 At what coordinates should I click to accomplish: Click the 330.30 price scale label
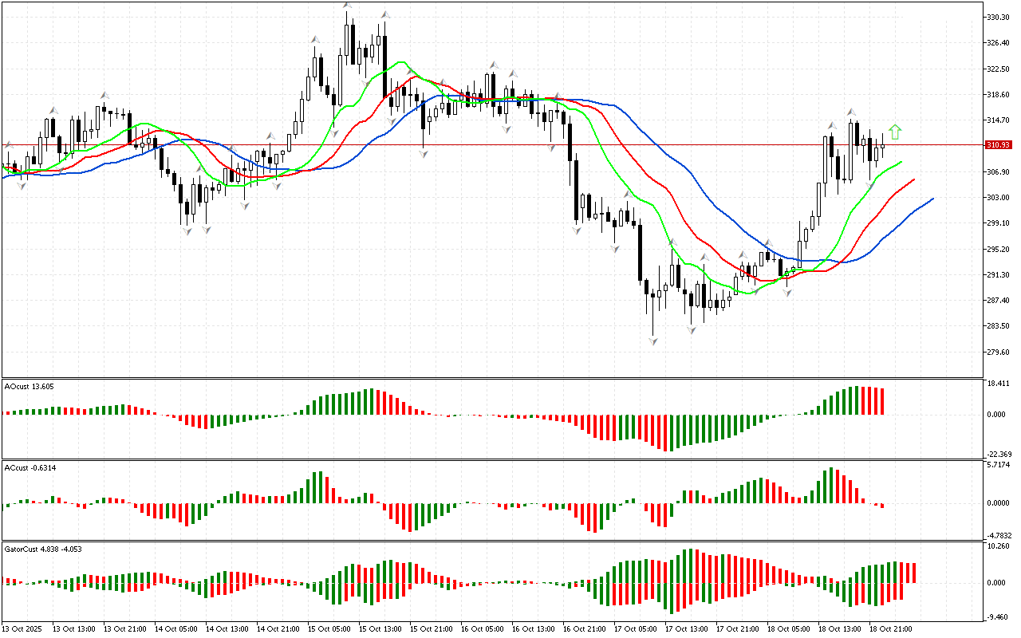click(x=999, y=17)
